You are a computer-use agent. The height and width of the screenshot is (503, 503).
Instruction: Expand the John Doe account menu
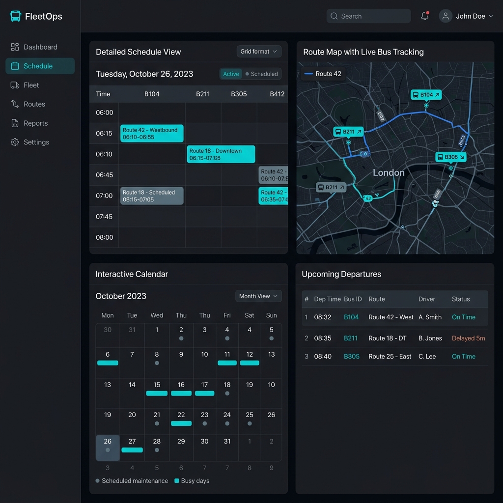[466, 16]
